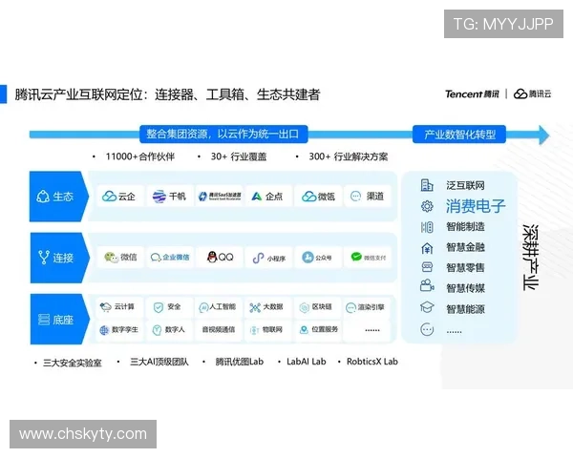Click the 泛互联网 building icon

(427, 185)
